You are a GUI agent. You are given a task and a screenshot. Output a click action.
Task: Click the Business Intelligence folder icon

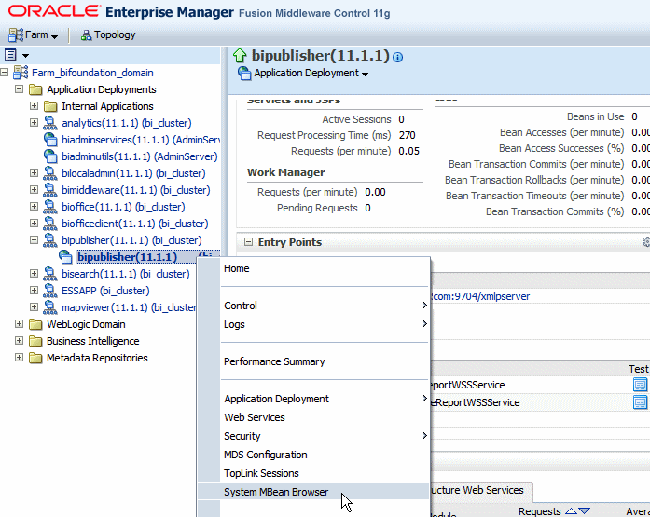pos(35,341)
